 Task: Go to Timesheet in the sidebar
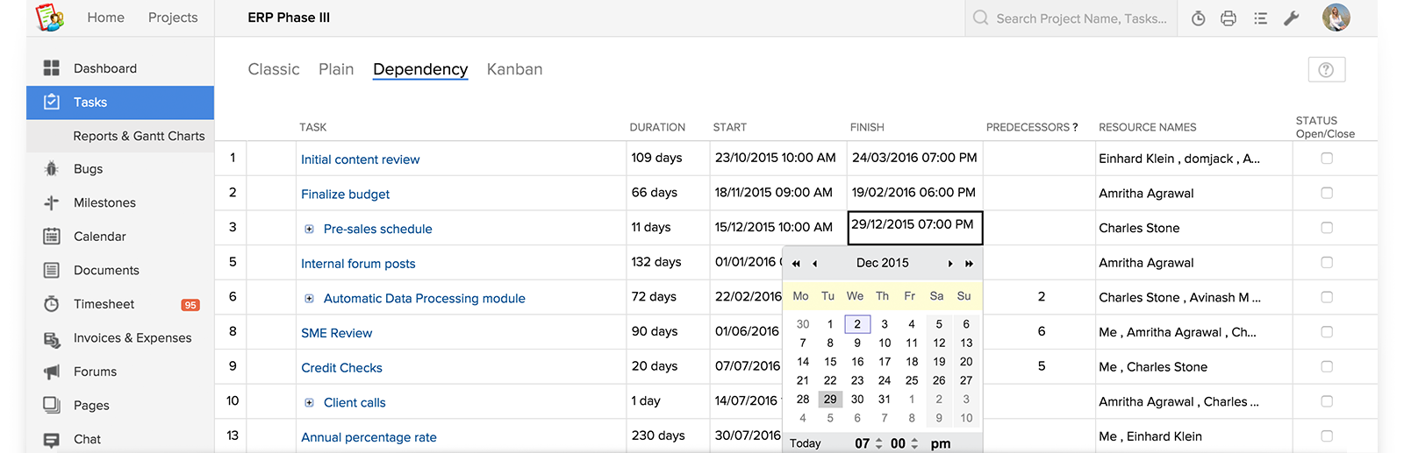tap(104, 304)
